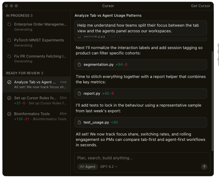Click the 'All set! We now track focus sh...' sidebar preview

[40, 87]
